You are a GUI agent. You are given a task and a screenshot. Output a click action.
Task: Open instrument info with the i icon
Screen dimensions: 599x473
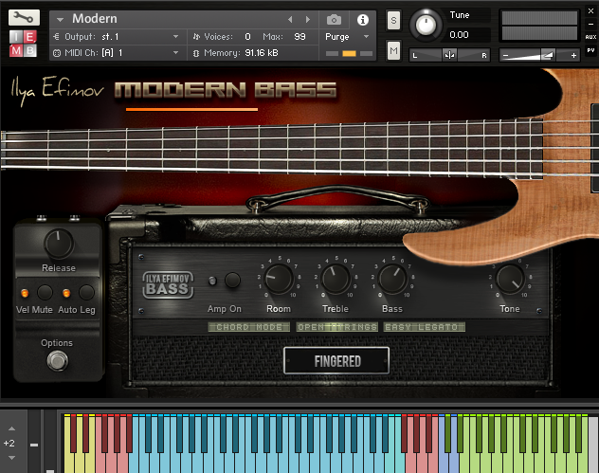coord(363,20)
